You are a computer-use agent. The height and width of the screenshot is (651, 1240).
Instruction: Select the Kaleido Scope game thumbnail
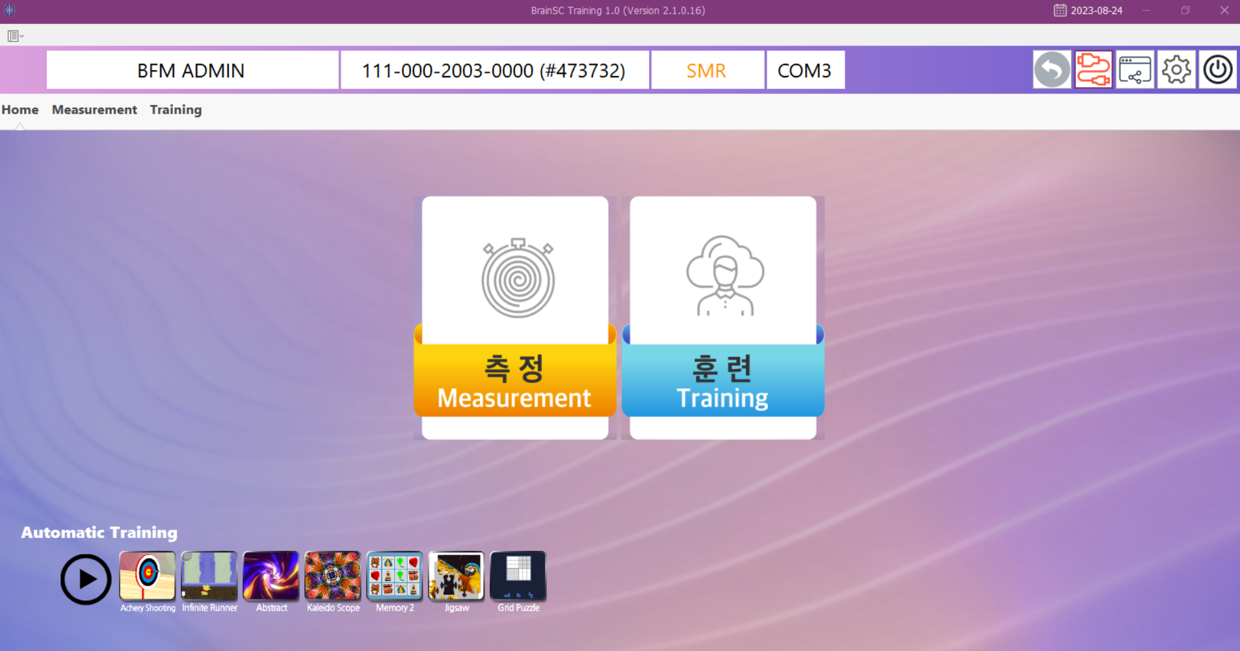click(x=333, y=576)
